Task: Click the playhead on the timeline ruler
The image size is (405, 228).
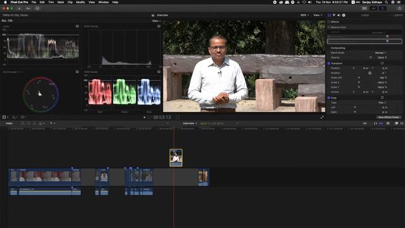Action: pos(173,129)
